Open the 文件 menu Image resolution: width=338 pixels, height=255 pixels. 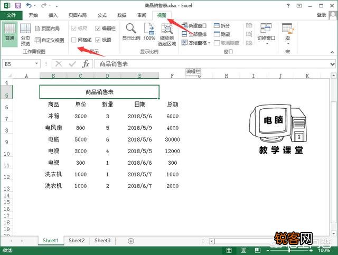(x=11, y=15)
